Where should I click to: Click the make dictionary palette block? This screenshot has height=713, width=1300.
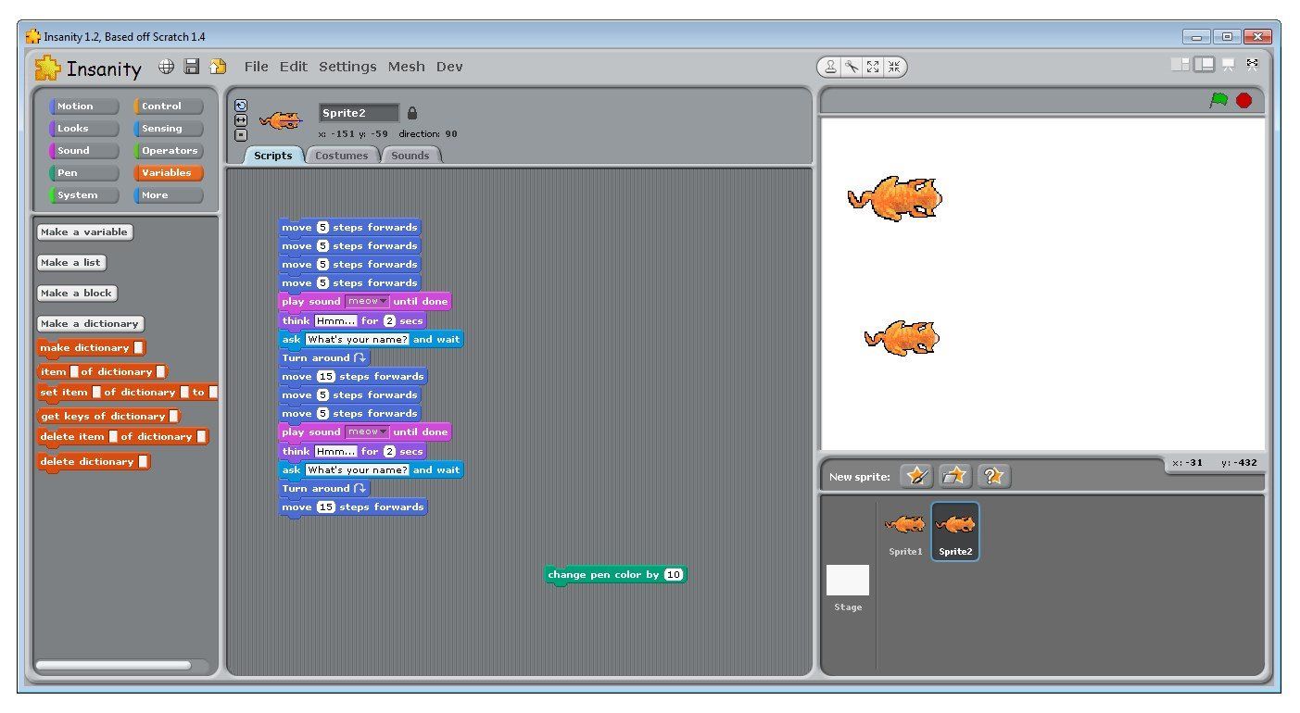pyautogui.click(x=92, y=348)
